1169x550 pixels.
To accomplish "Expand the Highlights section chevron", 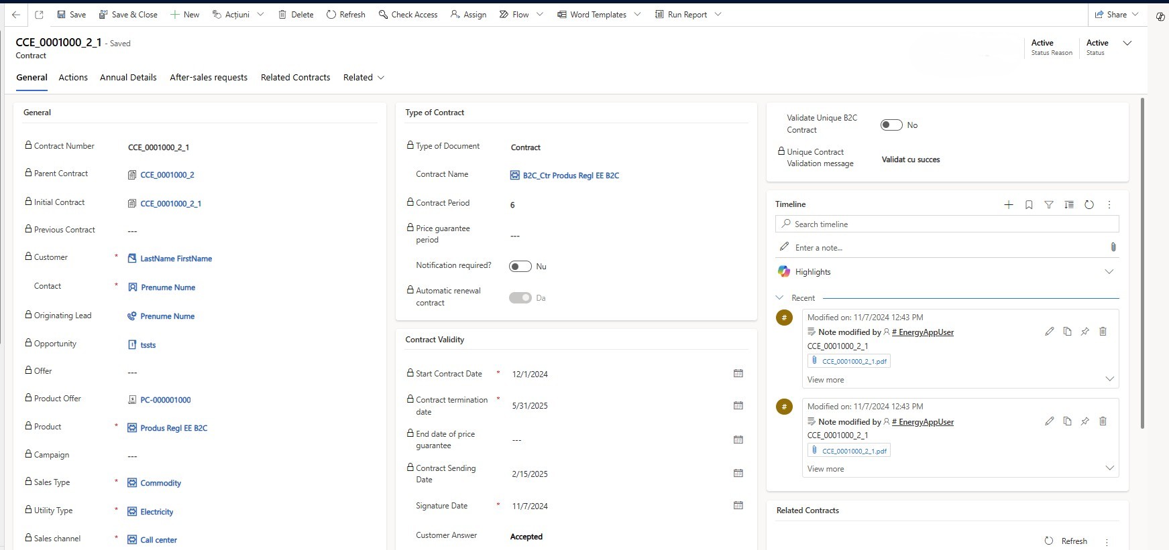I will [x=1109, y=272].
